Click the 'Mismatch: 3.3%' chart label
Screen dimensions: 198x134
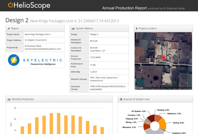[129, 127]
